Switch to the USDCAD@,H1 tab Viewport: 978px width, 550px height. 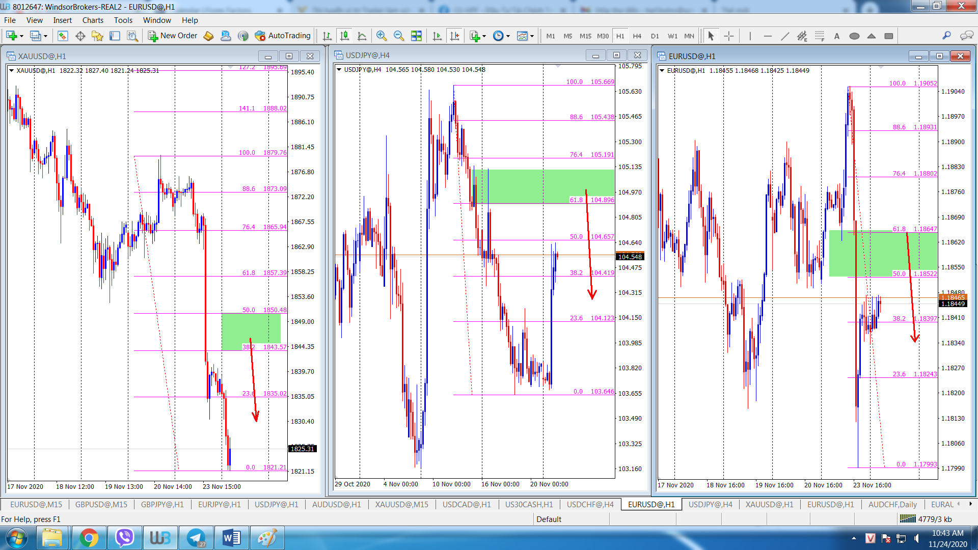[467, 504]
